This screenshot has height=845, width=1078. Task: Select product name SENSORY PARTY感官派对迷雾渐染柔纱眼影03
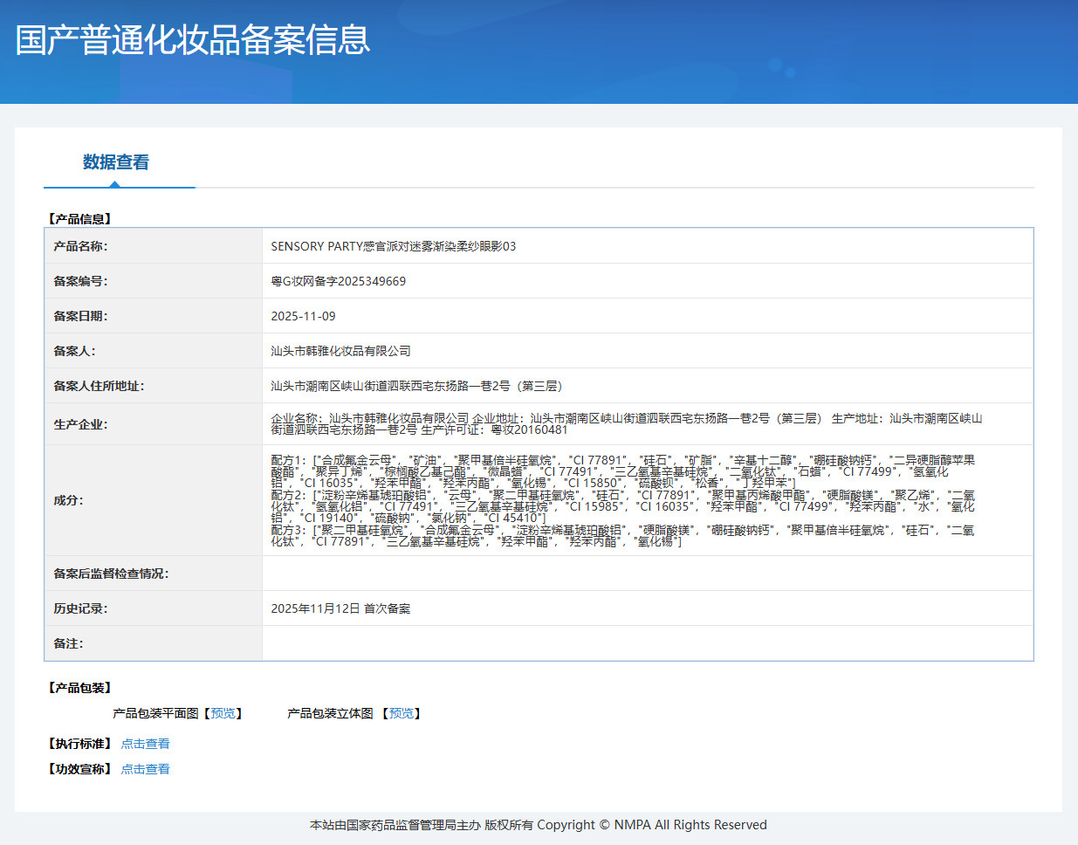pyautogui.click(x=394, y=246)
